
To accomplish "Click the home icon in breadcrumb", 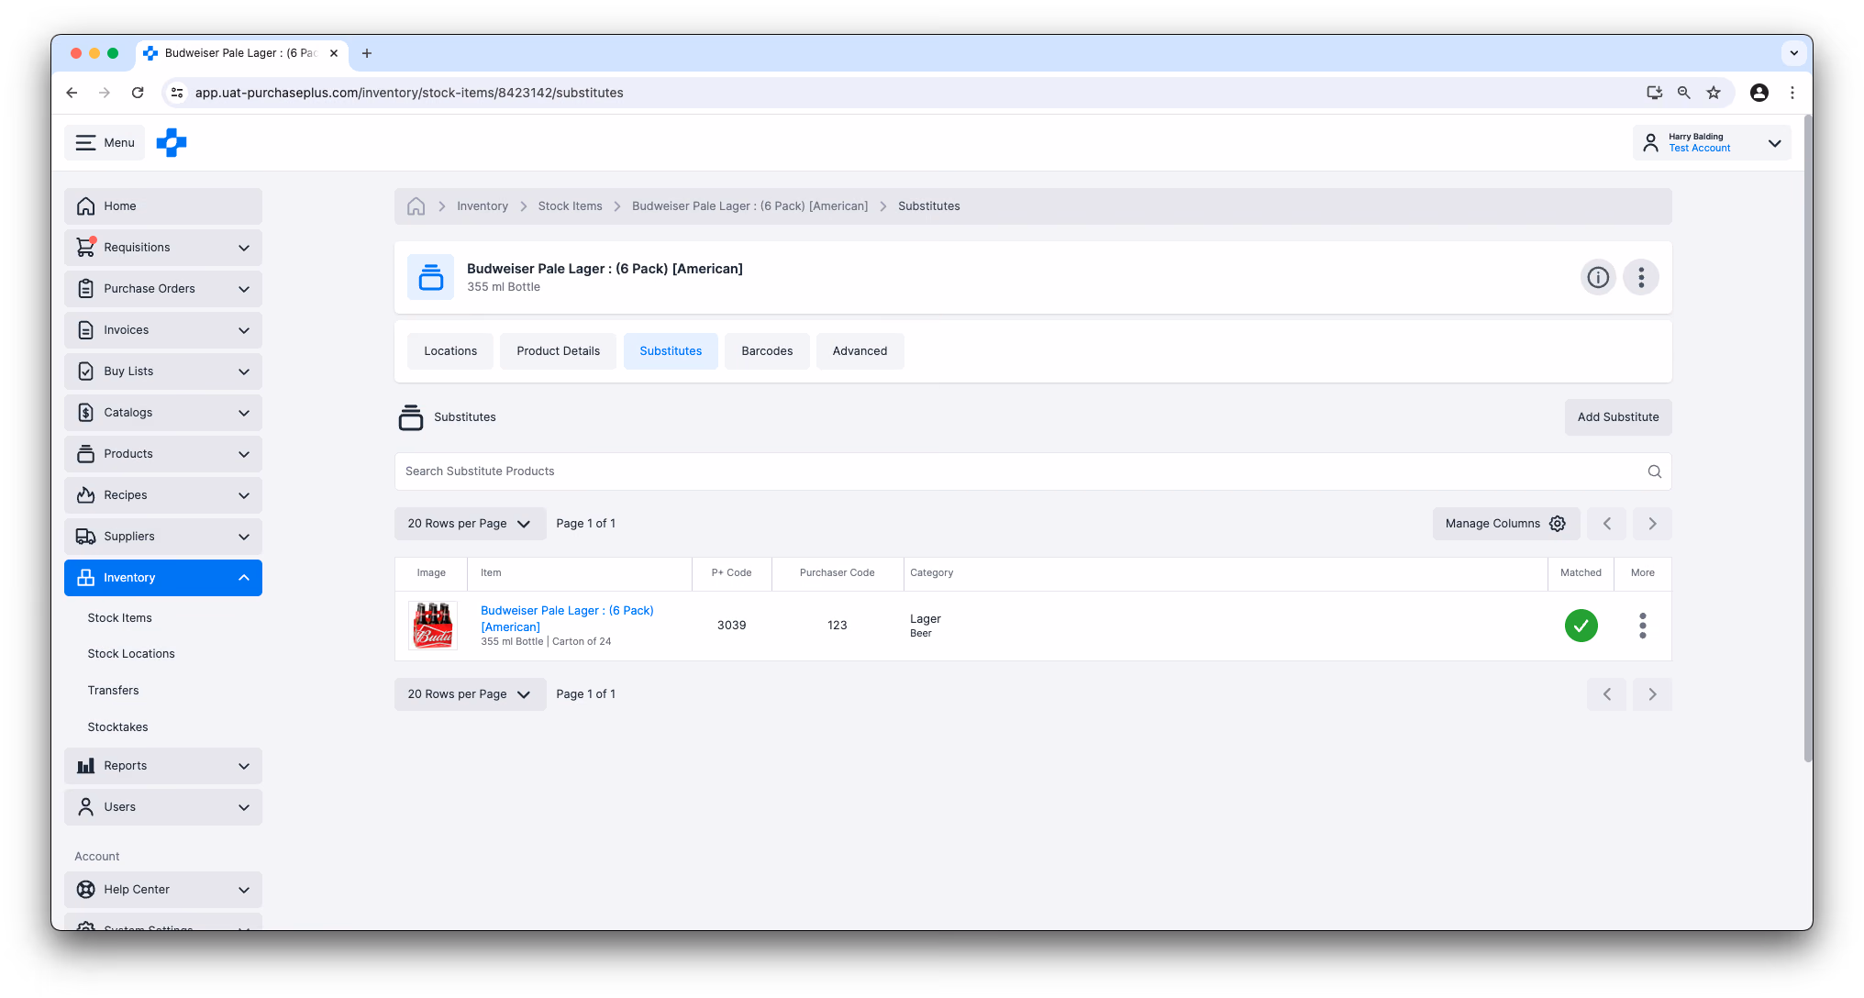I will click(x=416, y=206).
